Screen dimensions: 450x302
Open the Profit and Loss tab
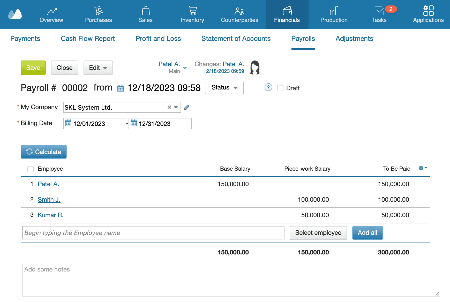pyautogui.click(x=158, y=39)
